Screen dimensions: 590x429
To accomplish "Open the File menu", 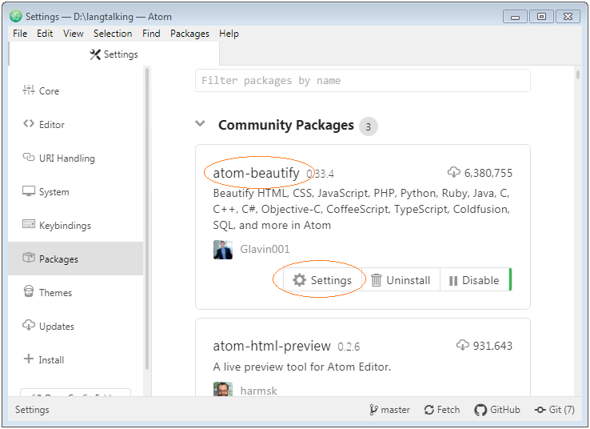I will point(20,34).
